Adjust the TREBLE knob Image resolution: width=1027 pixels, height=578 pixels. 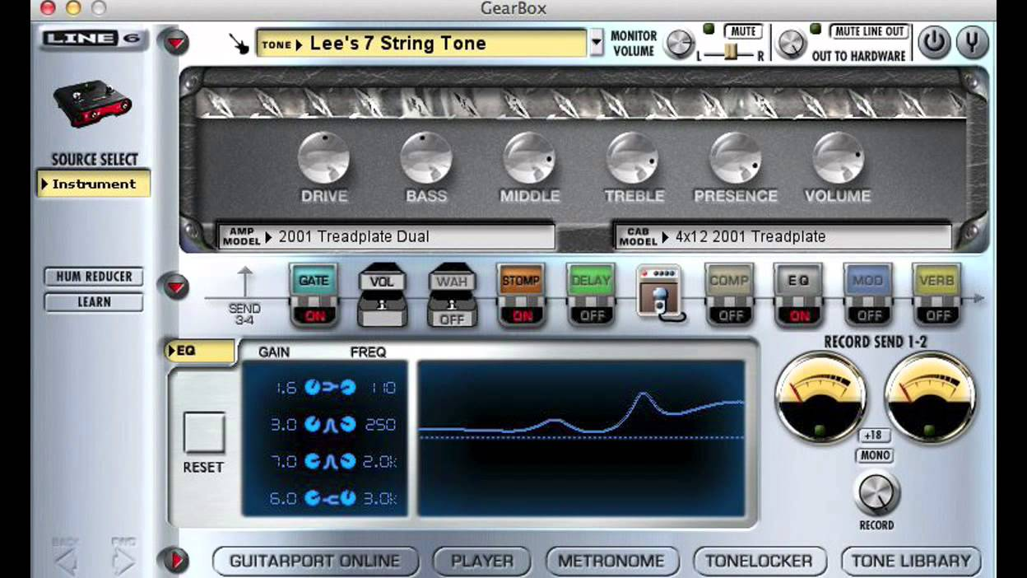[x=633, y=157]
